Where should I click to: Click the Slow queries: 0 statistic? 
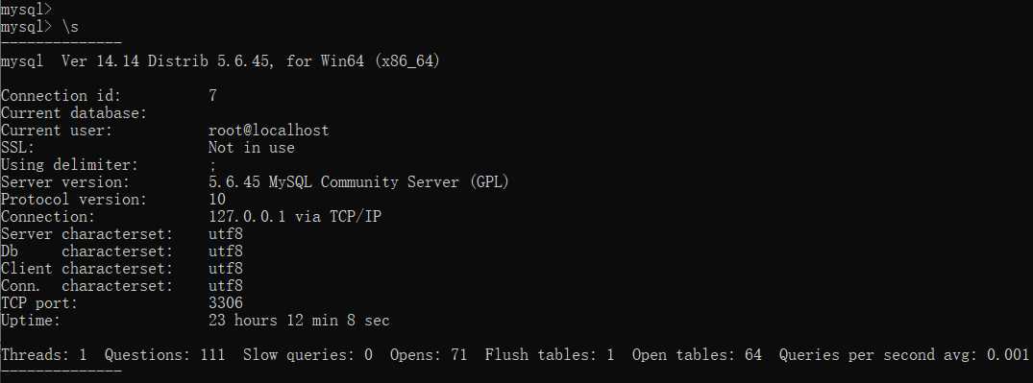tap(307, 355)
